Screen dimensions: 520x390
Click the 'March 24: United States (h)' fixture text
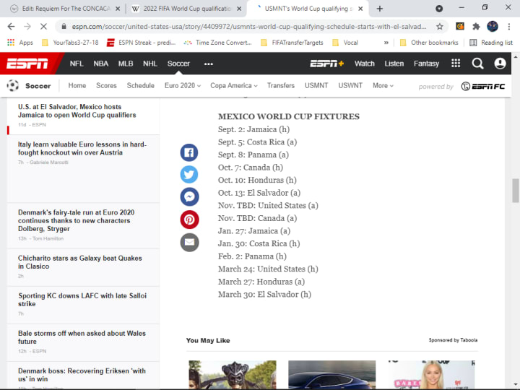point(268,269)
